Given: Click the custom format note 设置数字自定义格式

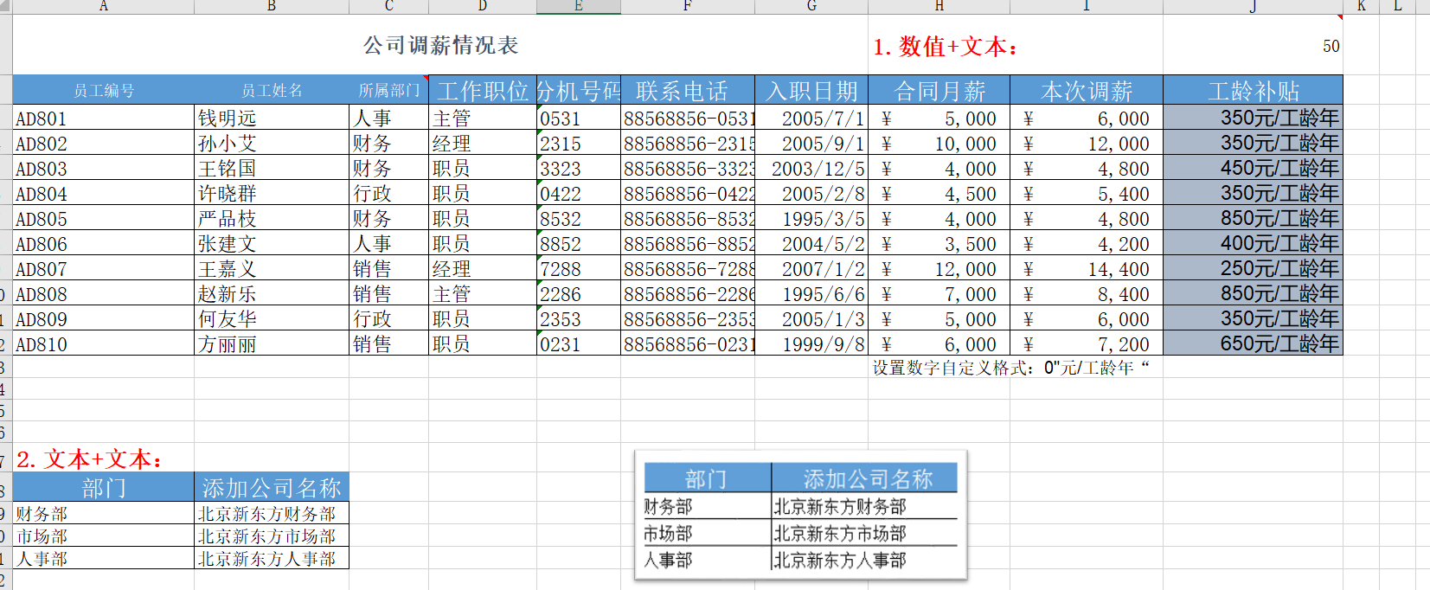Looking at the screenshot, I should point(1010,368).
